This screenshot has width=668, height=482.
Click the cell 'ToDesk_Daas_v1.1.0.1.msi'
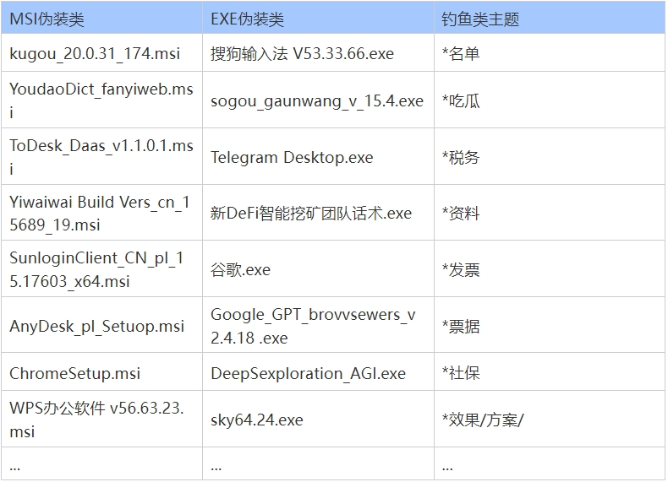(101, 156)
